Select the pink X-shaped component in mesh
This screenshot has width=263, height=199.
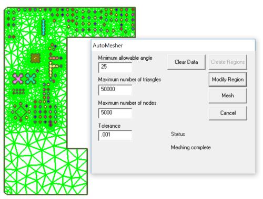click(x=18, y=79)
